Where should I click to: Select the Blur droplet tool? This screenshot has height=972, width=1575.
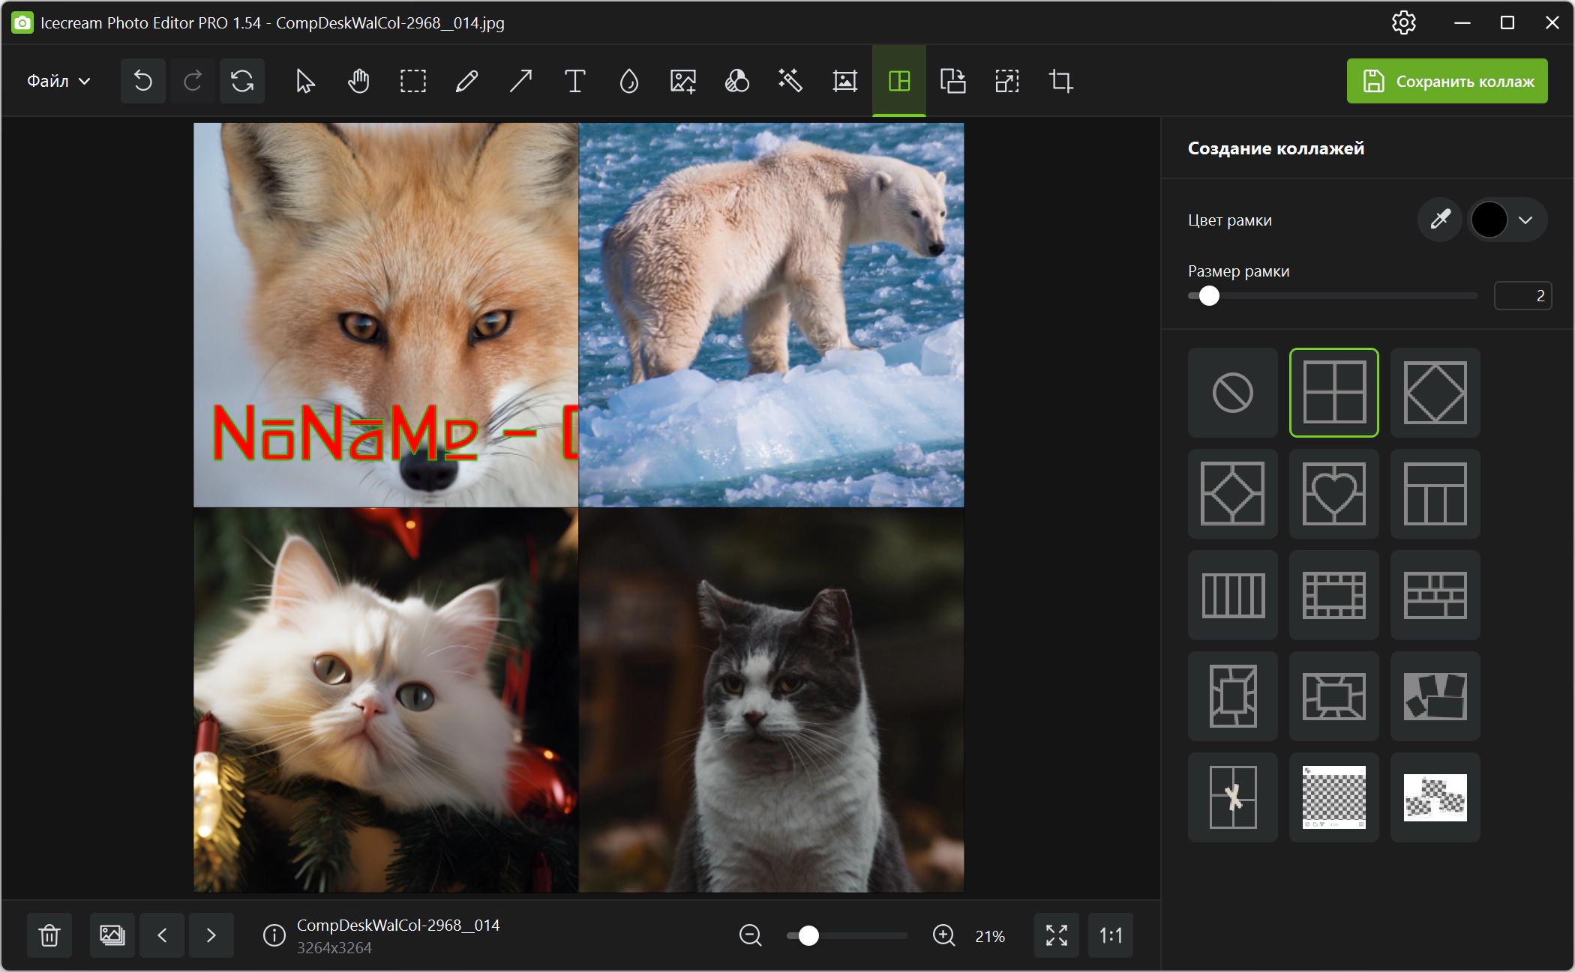[628, 81]
